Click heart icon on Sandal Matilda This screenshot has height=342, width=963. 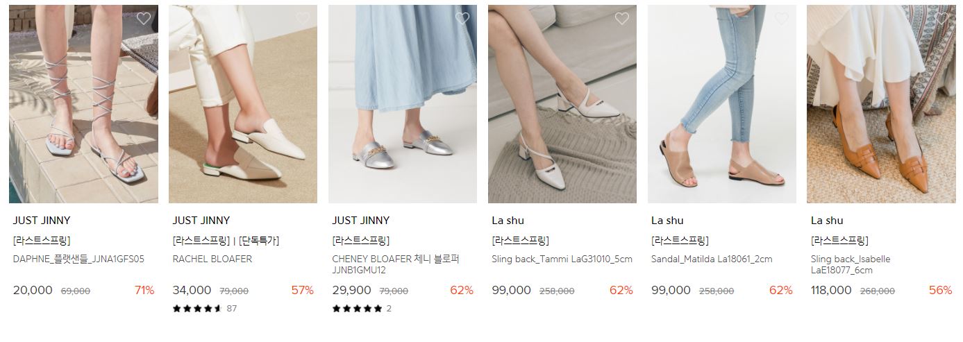(x=782, y=19)
